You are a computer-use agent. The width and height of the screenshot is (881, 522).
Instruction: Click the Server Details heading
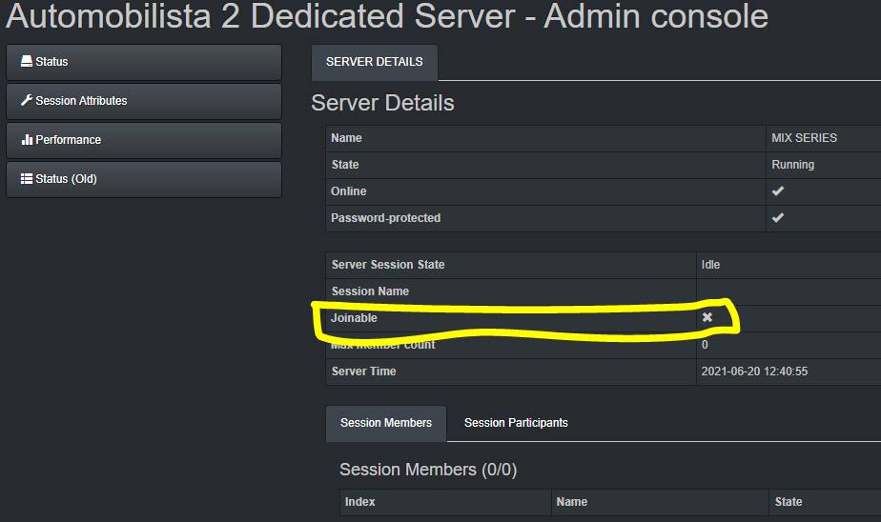click(382, 103)
